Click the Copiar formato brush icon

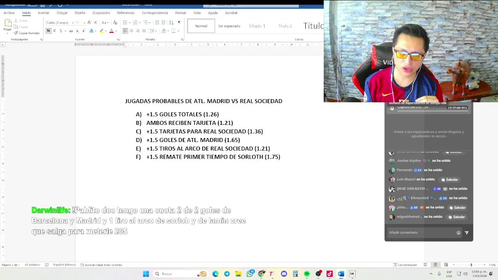tap(16, 33)
